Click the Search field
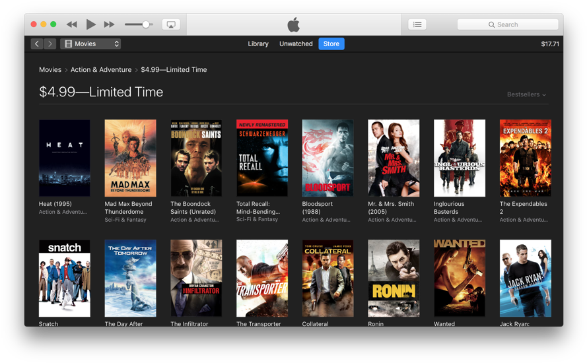The image size is (587, 363). point(508,24)
